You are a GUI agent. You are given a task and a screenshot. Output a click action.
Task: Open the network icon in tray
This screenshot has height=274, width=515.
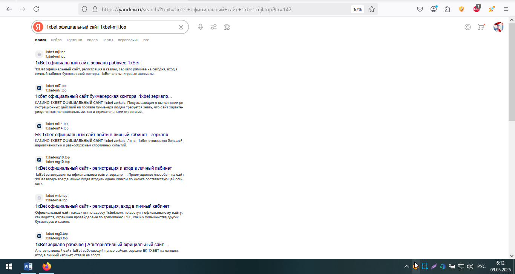pos(461,266)
